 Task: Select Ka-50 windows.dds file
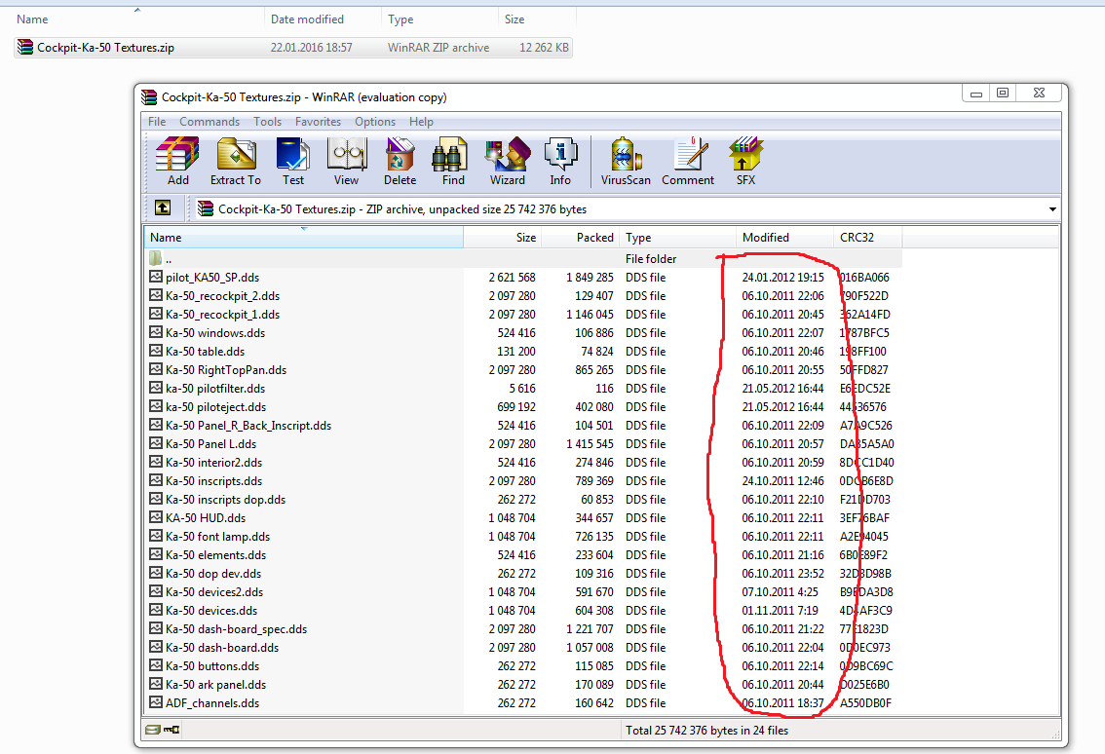coord(215,332)
